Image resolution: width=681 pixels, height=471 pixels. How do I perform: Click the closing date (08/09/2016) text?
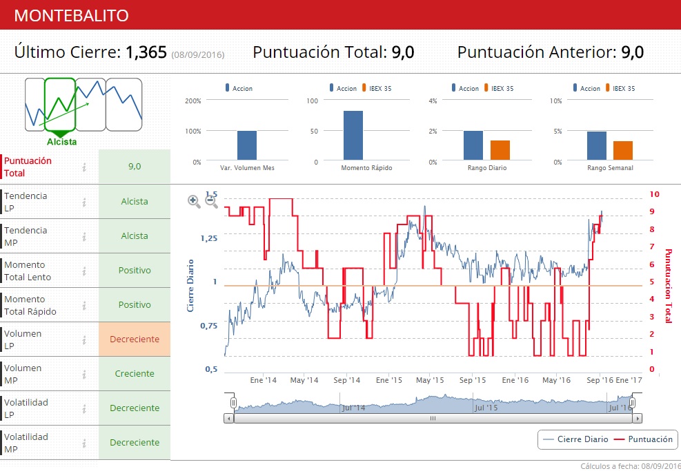[197, 55]
